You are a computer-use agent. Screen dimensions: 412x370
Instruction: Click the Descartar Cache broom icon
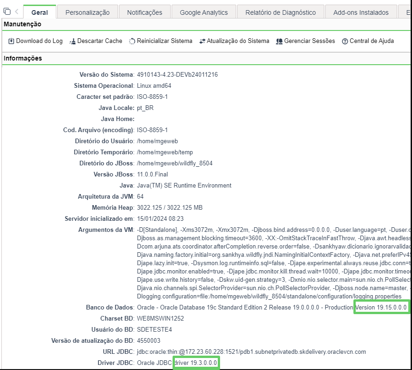[72, 41]
